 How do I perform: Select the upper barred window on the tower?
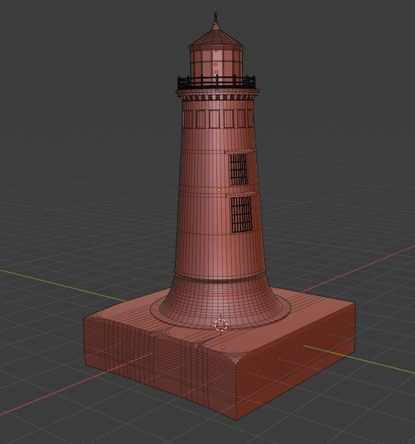238,170
